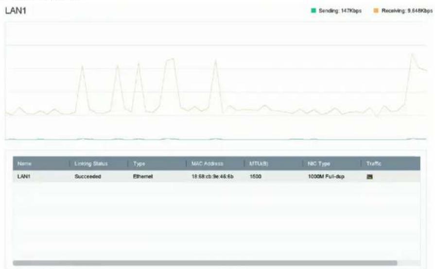The image size is (435, 269).
Task: Select the LAN1 name cell in table
Action: pos(24,176)
